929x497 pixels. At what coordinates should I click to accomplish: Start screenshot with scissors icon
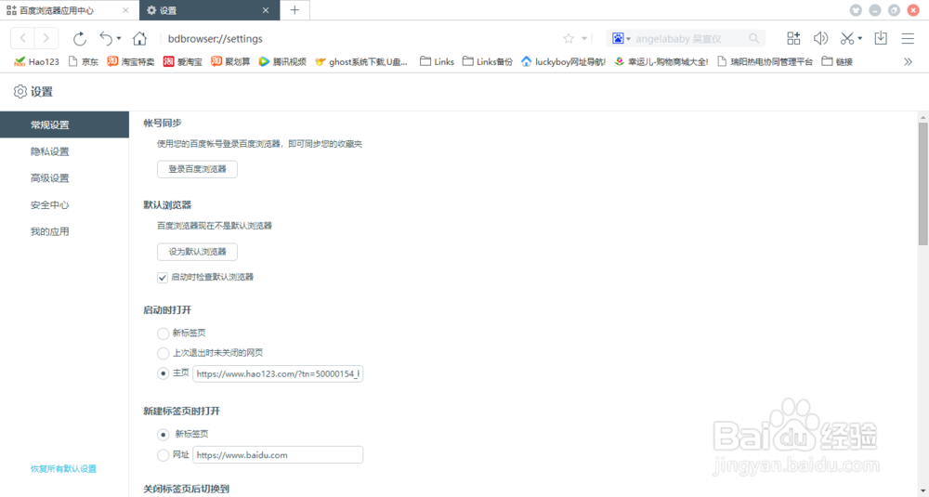pos(847,38)
